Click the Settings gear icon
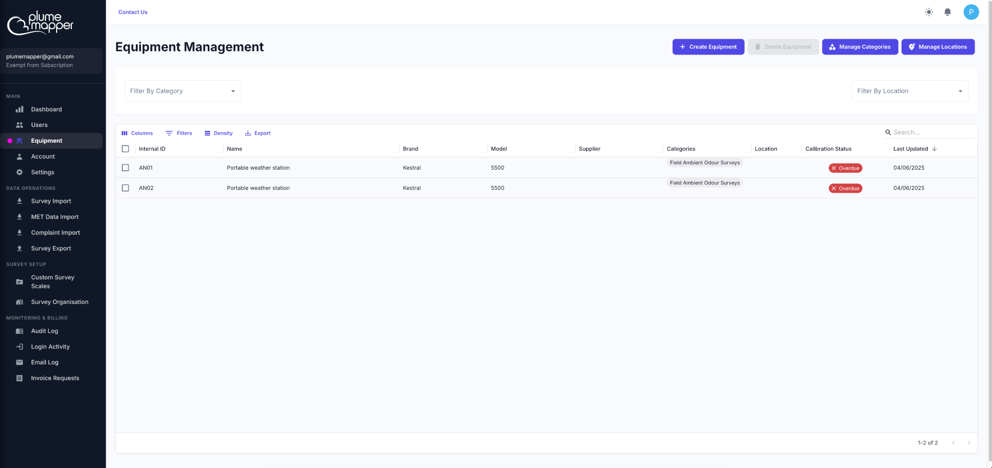Viewport: 992px width, 468px height. point(20,172)
